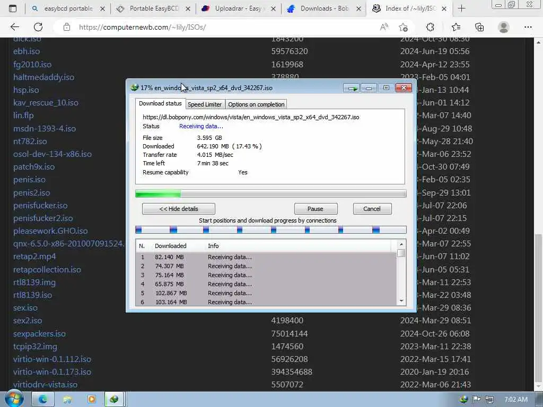Screen dimensions: 543x407
Task: Click the browser back arrow
Action: [x=14, y=27]
